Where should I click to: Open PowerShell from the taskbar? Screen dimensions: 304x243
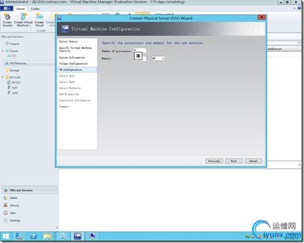(33, 236)
